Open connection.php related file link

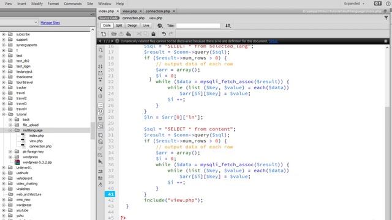click(134, 18)
